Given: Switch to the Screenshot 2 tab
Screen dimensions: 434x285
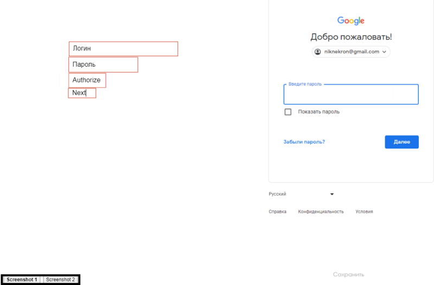Looking at the screenshot, I should [x=60, y=280].
